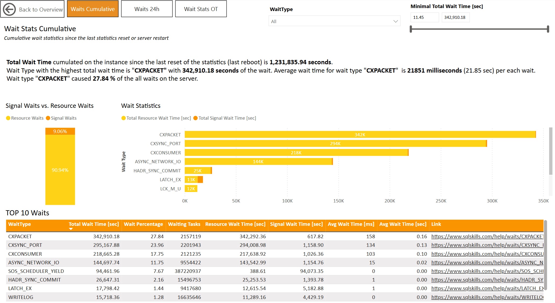Click the sort arrow under Total Wait Time header

pos(71,229)
